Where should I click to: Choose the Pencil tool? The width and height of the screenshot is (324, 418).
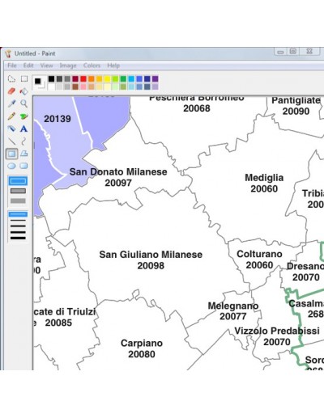pyautogui.click(x=11, y=116)
